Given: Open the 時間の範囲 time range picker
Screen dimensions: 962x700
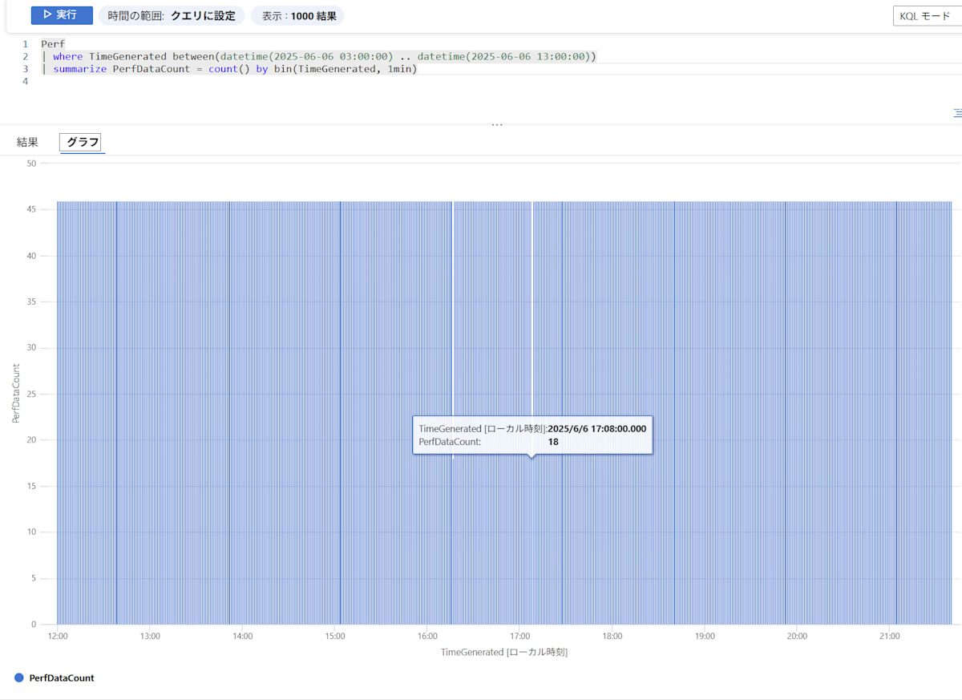Looking at the screenshot, I should (171, 15).
